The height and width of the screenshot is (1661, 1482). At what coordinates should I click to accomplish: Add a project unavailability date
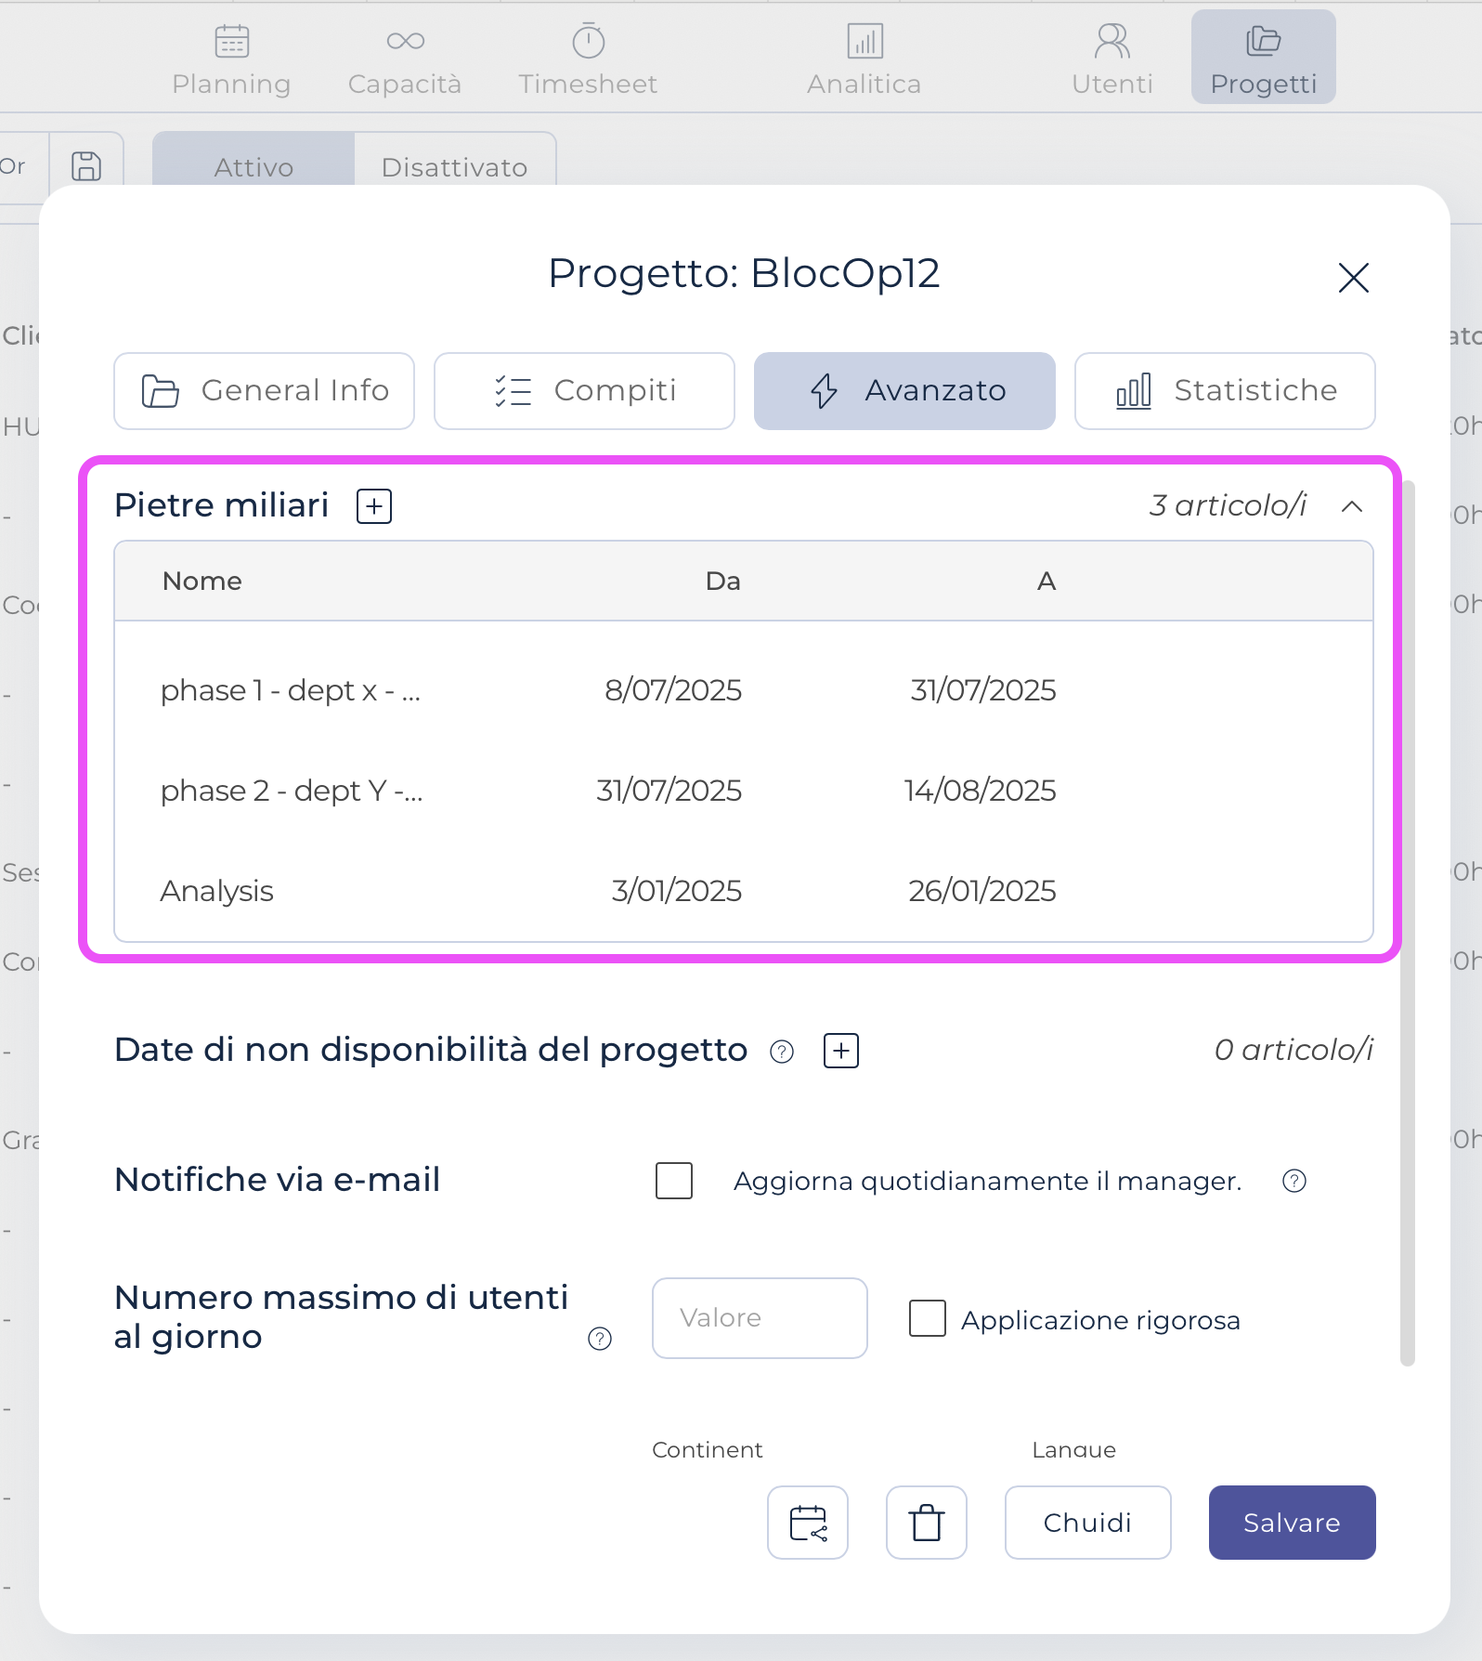pyautogui.click(x=841, y=1051)
